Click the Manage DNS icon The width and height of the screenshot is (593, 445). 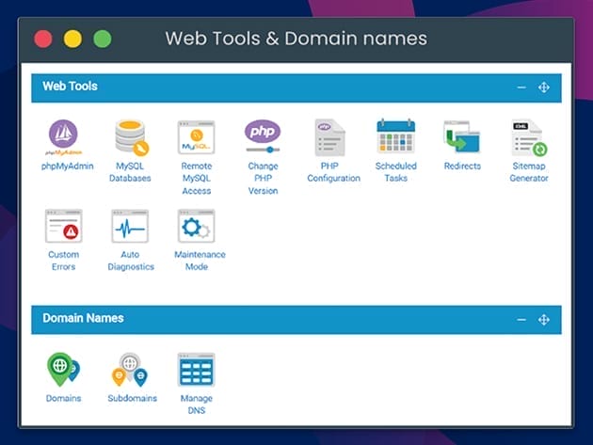point(197,370)
